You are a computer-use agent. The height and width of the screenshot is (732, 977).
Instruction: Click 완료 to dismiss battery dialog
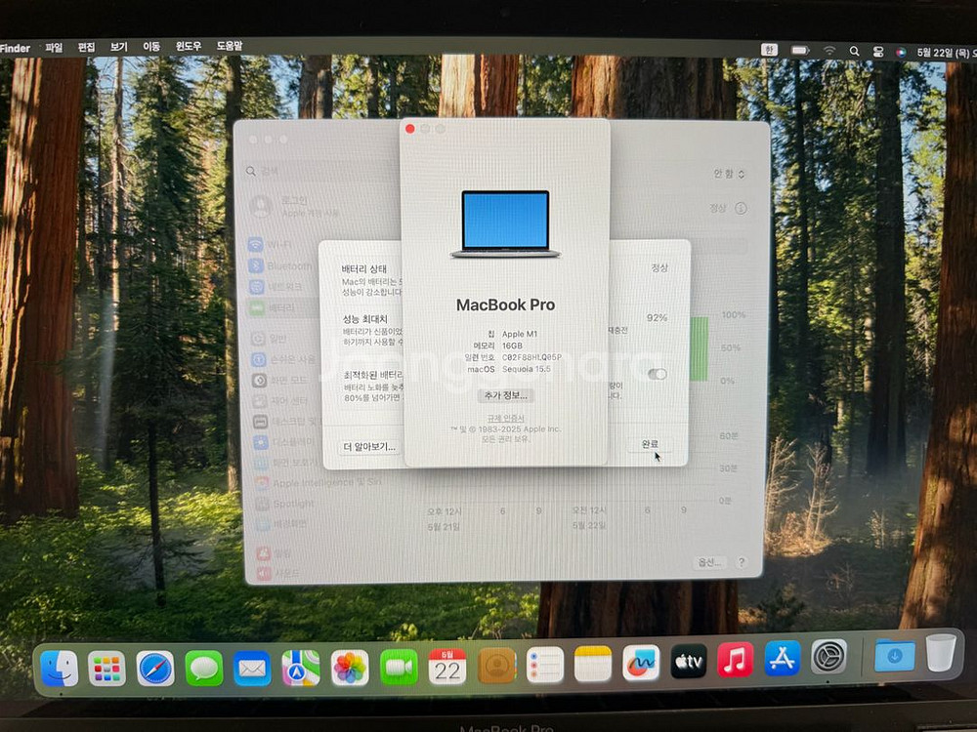click(650, 444)
